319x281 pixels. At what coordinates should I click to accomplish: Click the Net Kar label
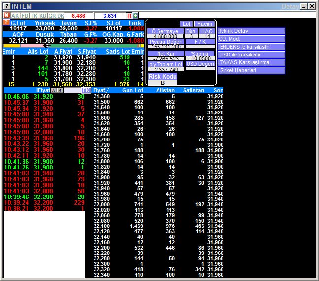pos(166,54)
